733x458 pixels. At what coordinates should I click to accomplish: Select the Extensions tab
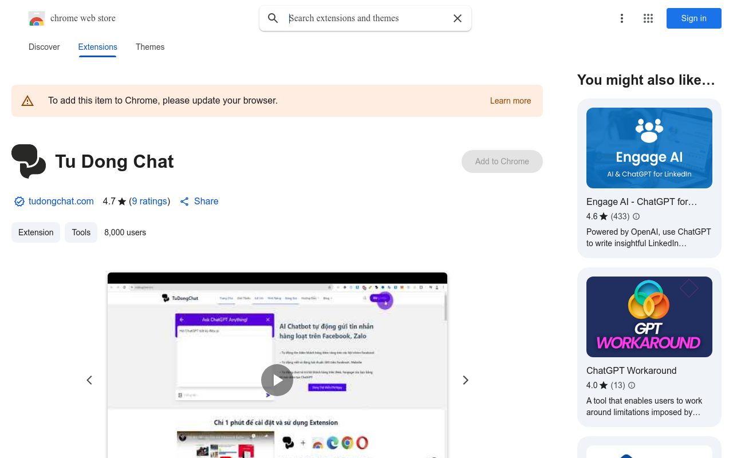pyautogui.click(x=98, y=47)
